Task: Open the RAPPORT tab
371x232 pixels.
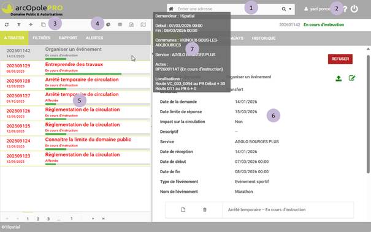Action: 68,38
